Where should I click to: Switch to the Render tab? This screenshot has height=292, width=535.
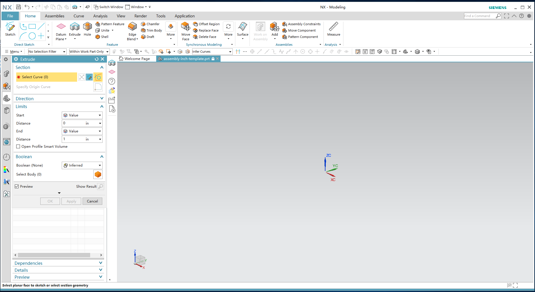click(x=141, y=16)
